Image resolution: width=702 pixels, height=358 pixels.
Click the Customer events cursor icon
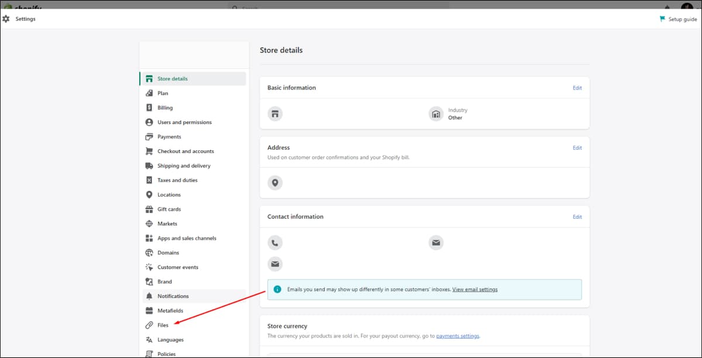pos(149,267)
